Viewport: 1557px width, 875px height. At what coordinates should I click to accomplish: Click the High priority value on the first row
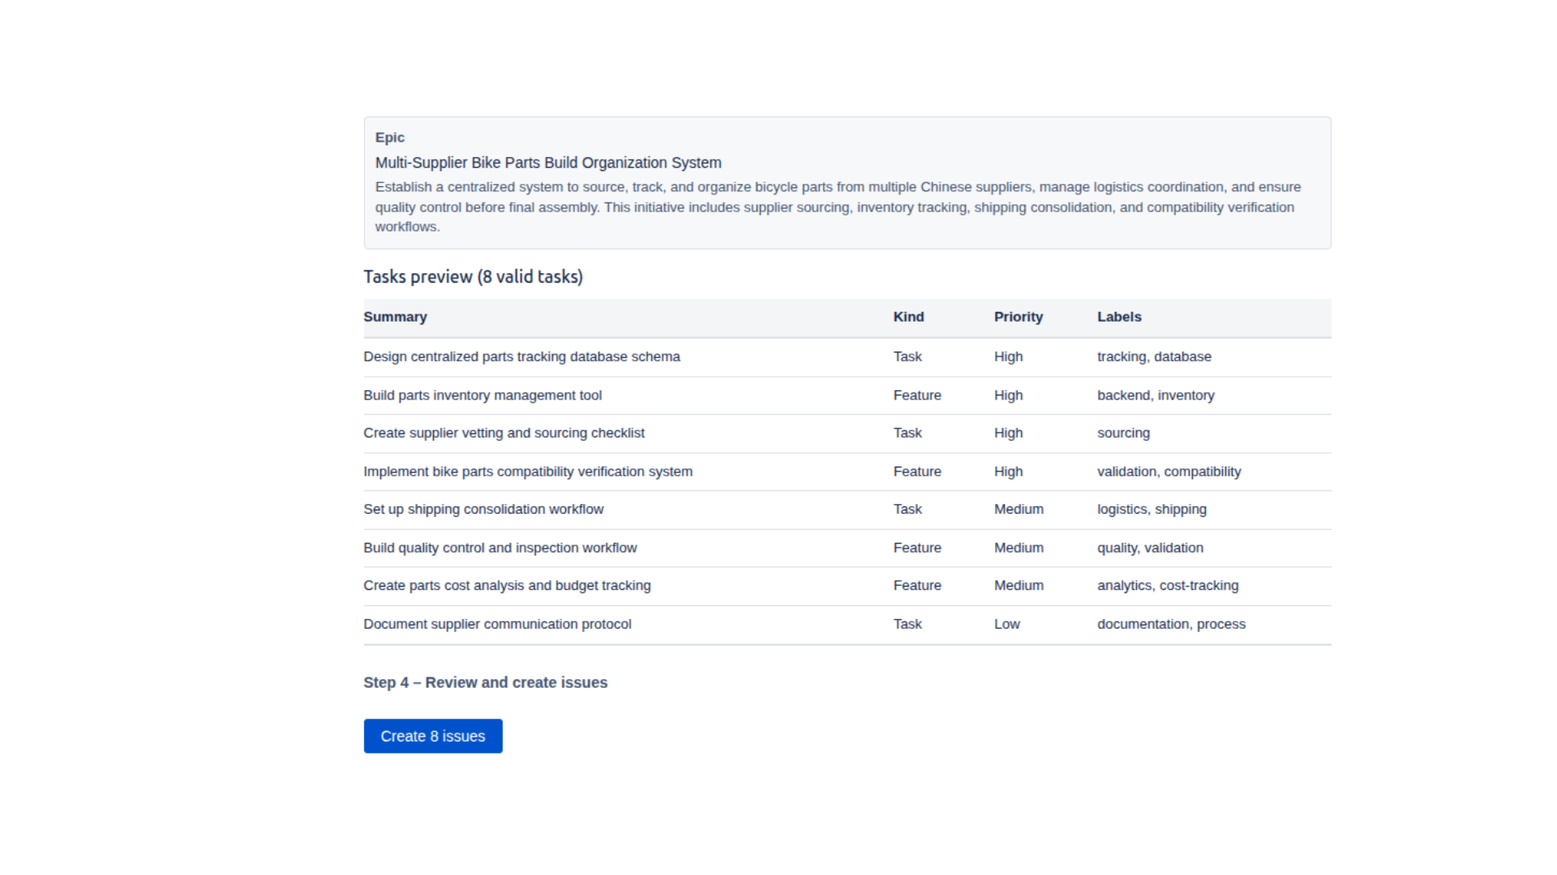(x=1008, y=356)
